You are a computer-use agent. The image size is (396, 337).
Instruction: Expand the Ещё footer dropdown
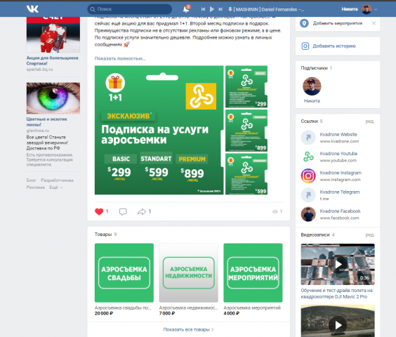click(55, 187)
